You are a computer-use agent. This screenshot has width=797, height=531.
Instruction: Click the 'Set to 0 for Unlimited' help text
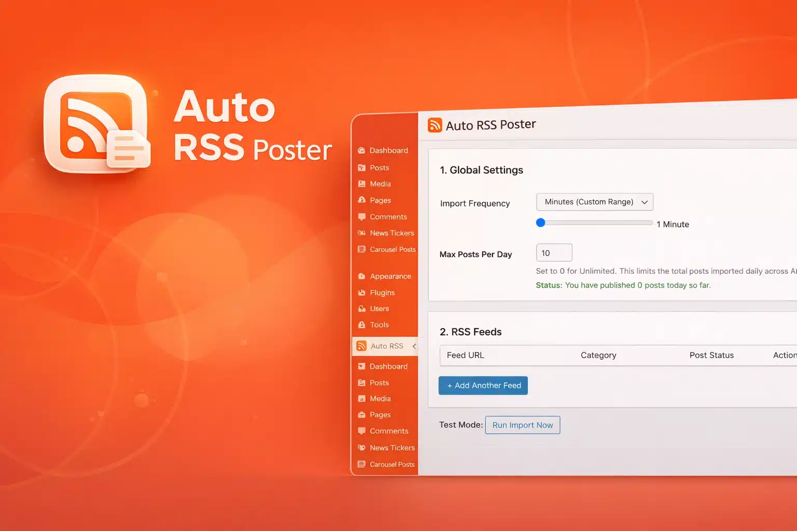click(666, 271)
